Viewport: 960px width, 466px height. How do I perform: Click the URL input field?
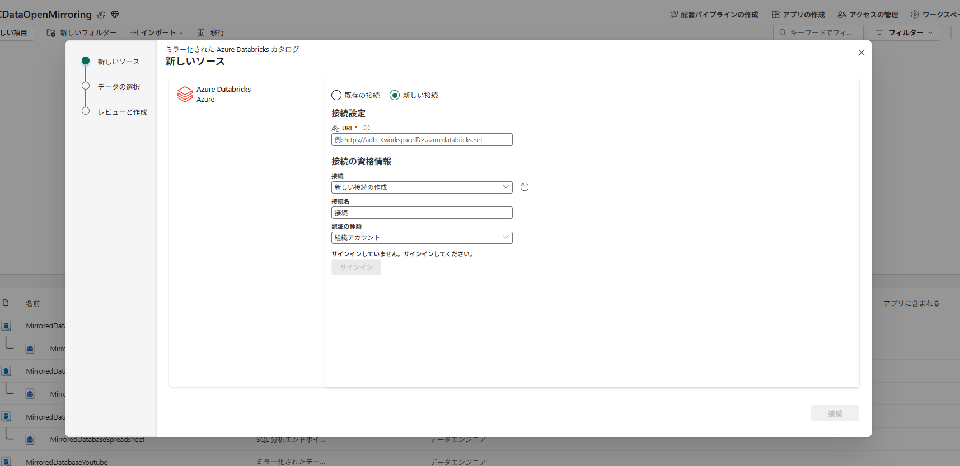pyautogui.click(x=422, y=140)
